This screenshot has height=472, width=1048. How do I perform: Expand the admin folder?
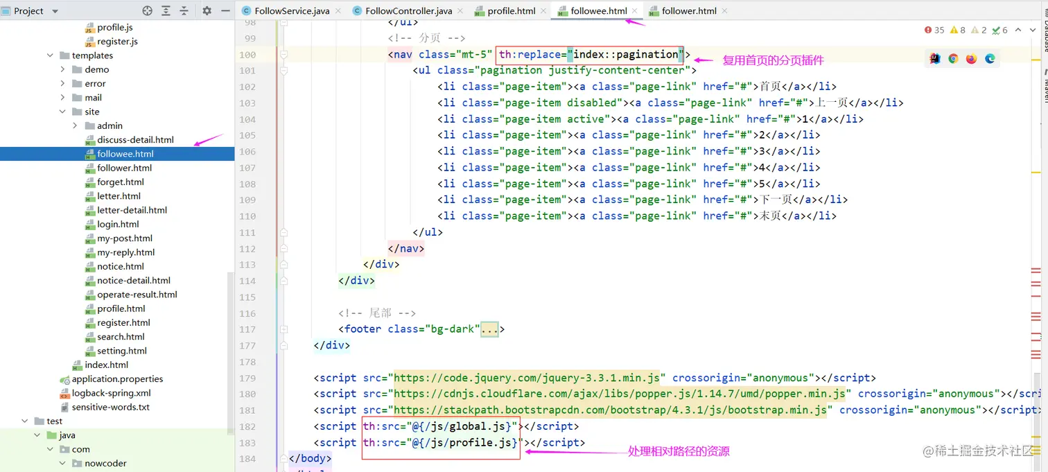click(76, 125)
